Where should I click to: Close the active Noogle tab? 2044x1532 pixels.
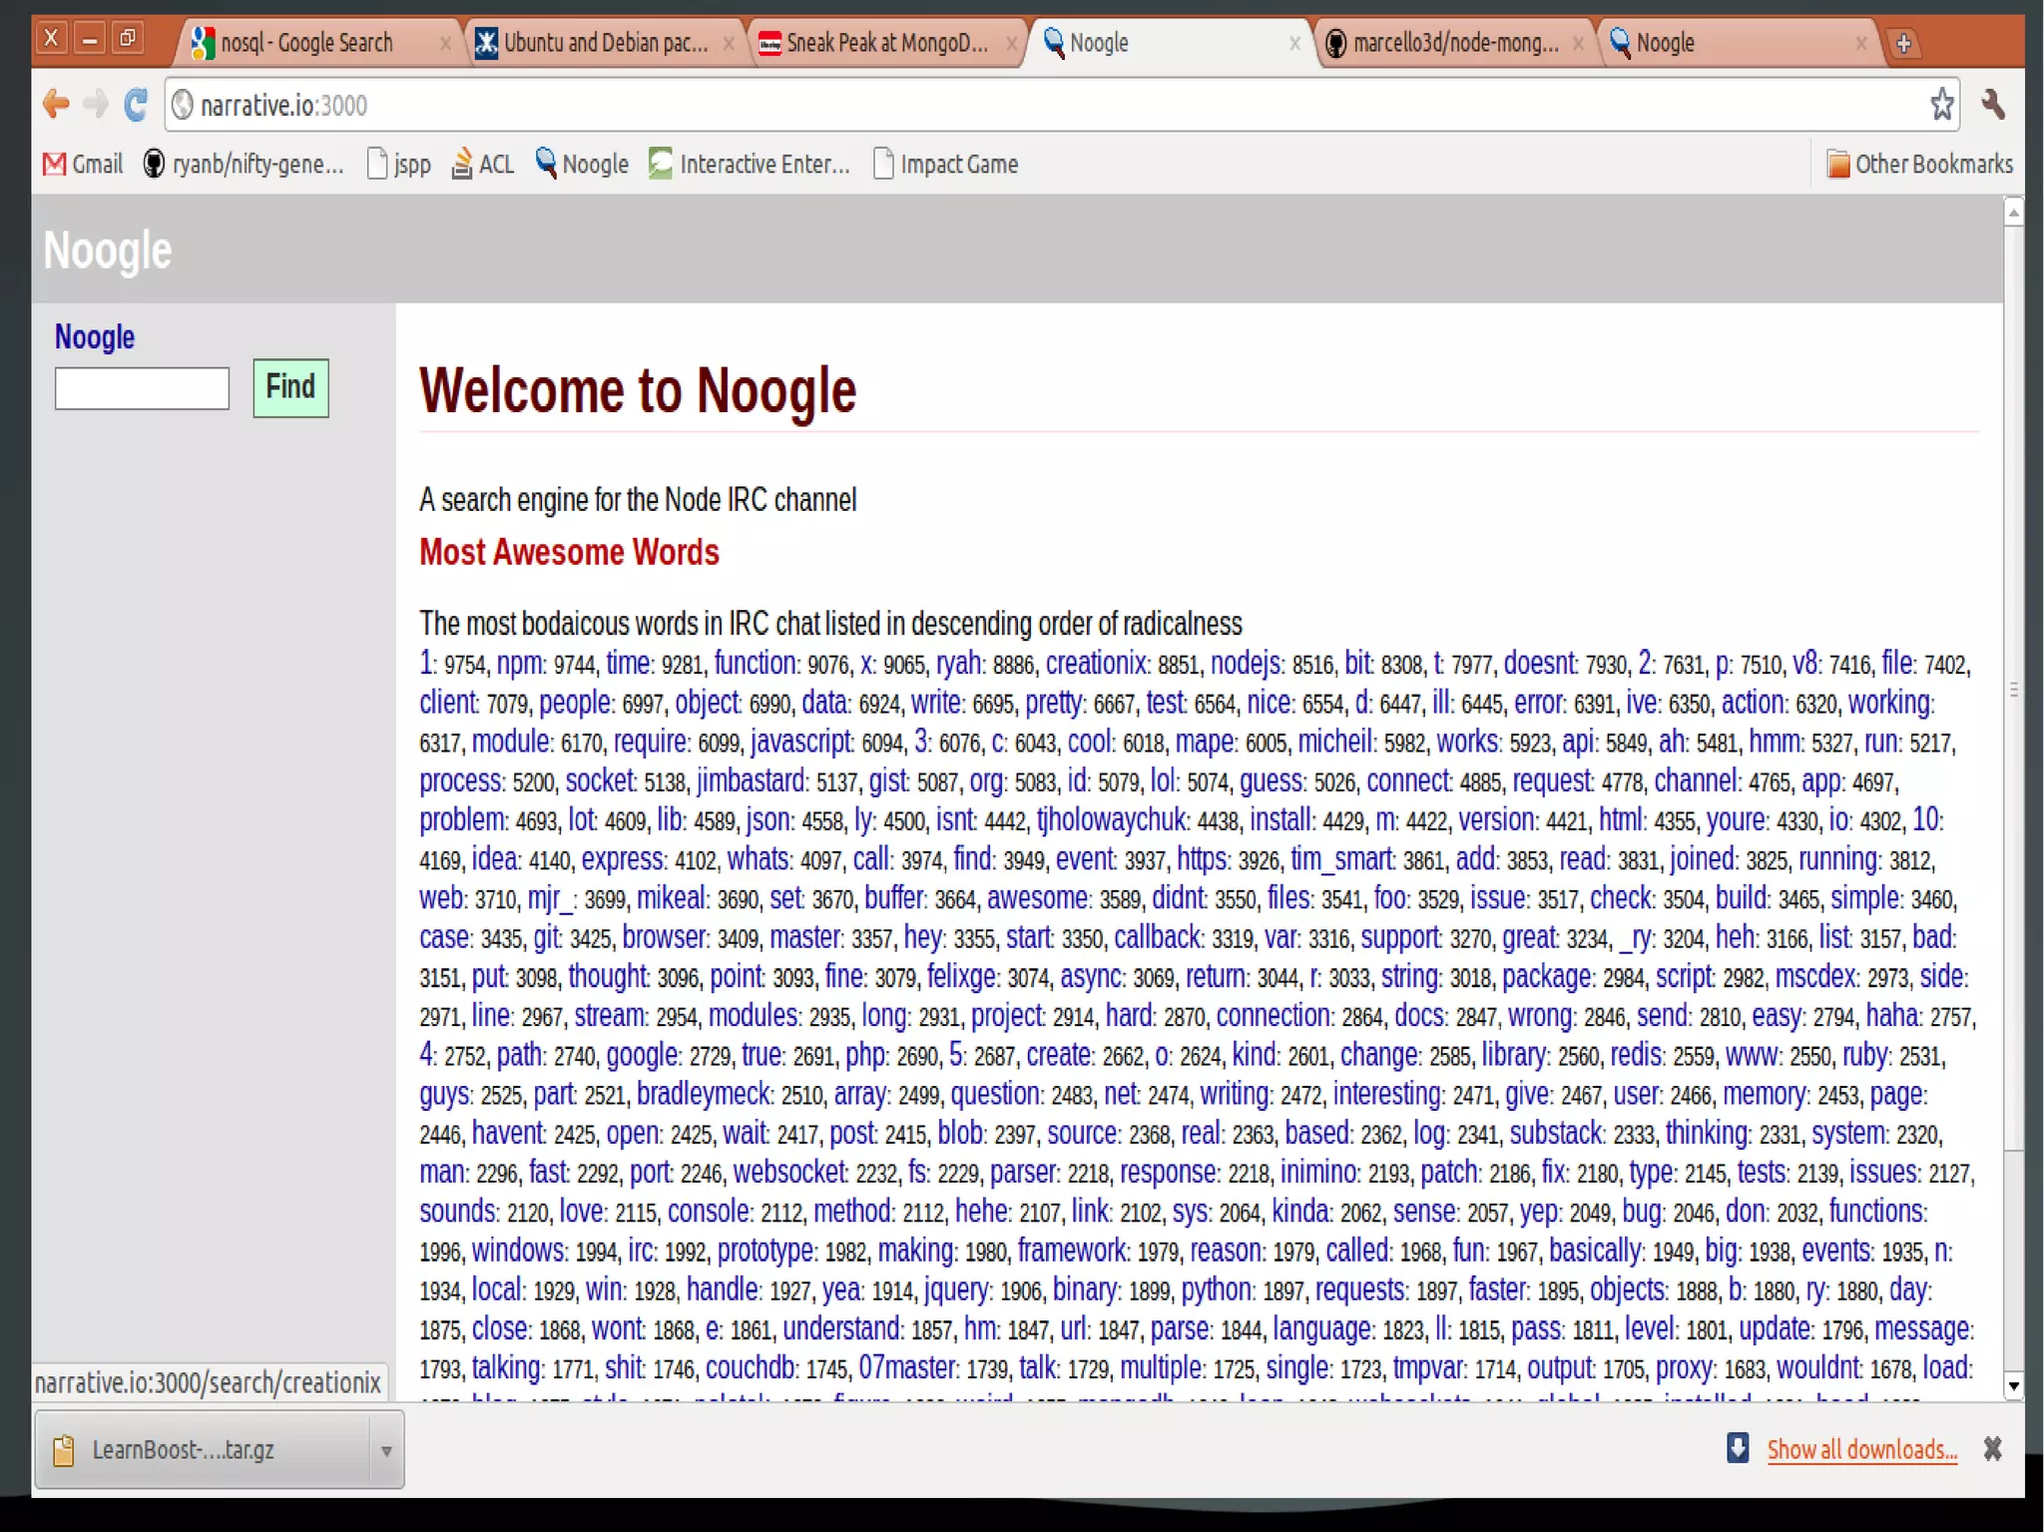point(1294,43)
